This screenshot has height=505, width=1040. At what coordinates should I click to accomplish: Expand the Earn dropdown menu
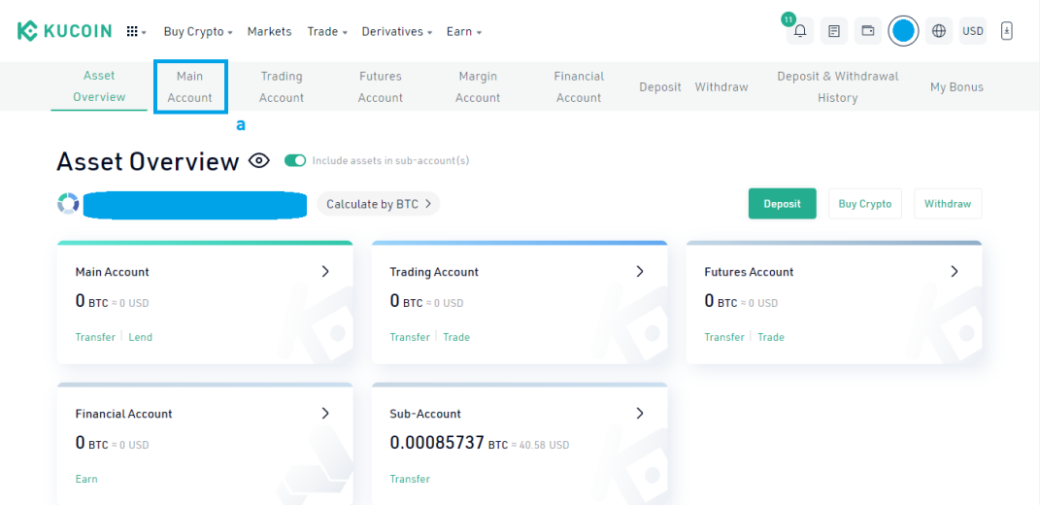[463, 31]
